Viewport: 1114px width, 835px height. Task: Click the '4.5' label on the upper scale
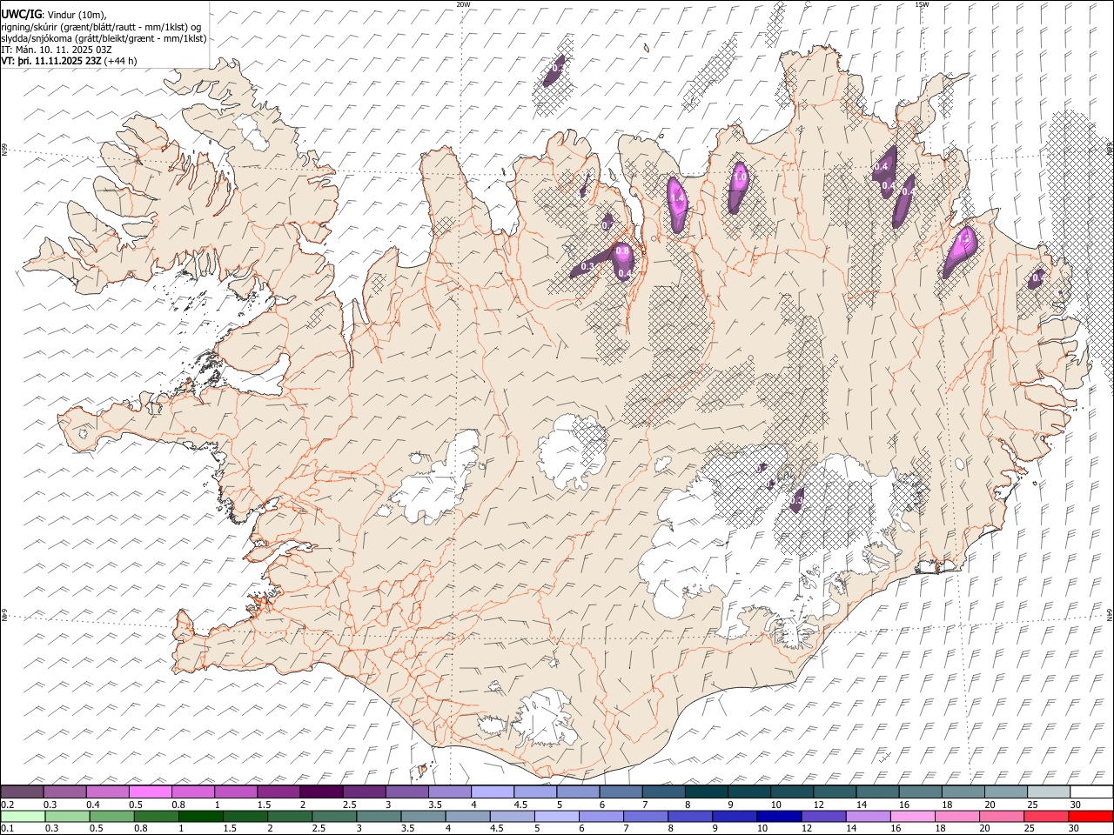[x=520, y=805]
